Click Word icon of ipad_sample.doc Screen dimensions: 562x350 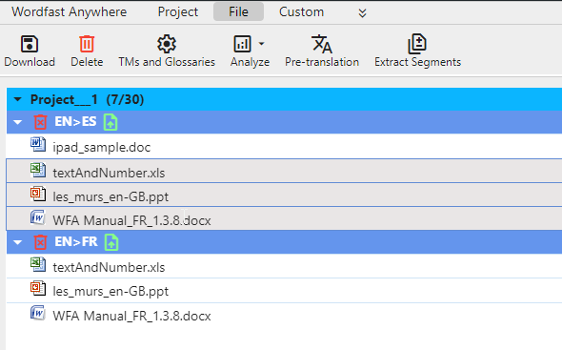coord(38,145)
